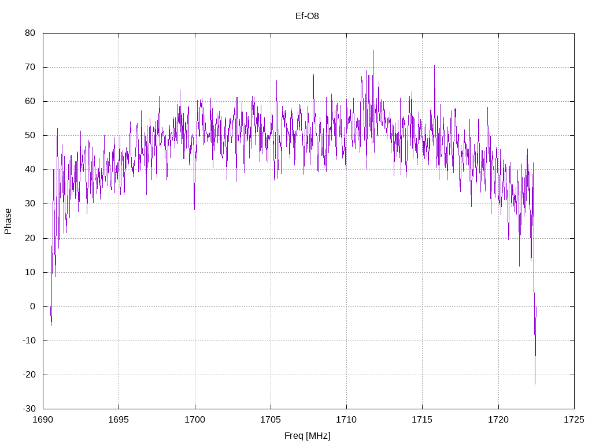Click the 1710 x-axis tick label

coord(347,420)
